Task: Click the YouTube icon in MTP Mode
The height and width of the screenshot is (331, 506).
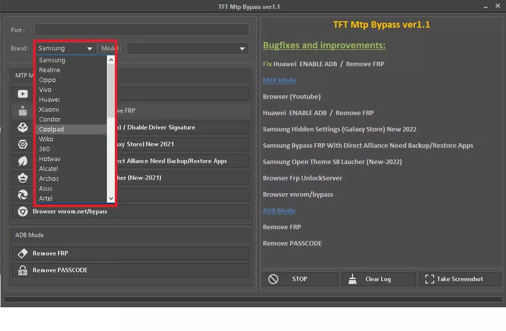Action: [23, 94]
